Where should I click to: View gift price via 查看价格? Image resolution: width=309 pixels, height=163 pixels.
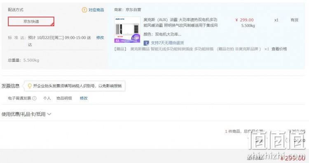click(279, 49)
